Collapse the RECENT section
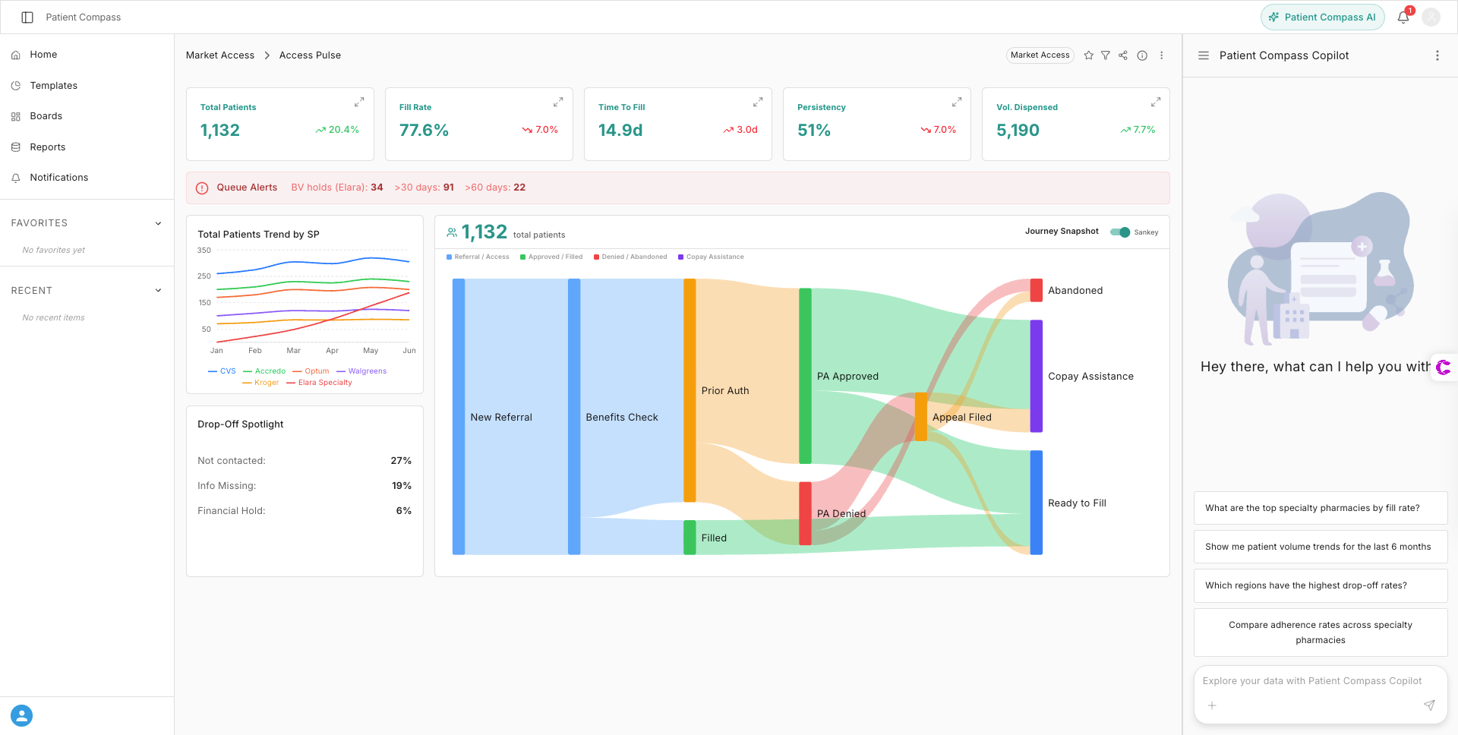The width and height of the screenshot is (1458, 735). (158, 290)
